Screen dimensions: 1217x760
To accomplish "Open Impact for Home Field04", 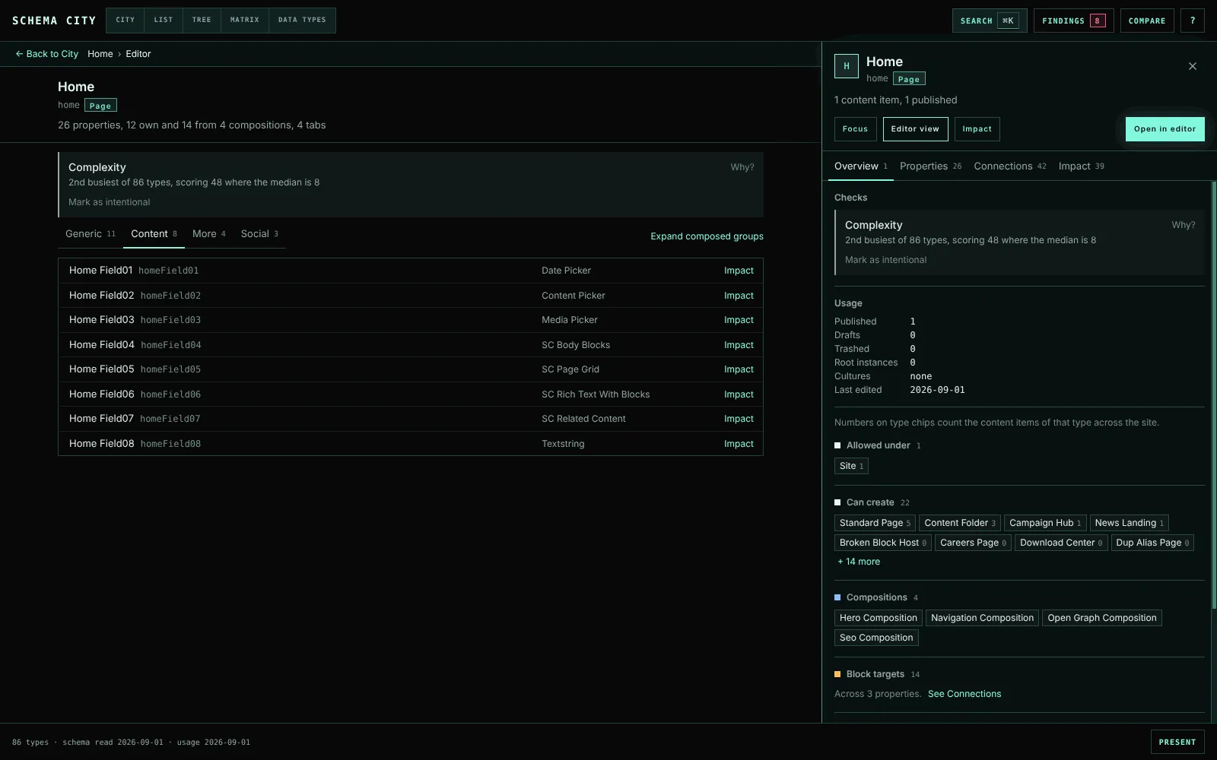I will 739,345.
